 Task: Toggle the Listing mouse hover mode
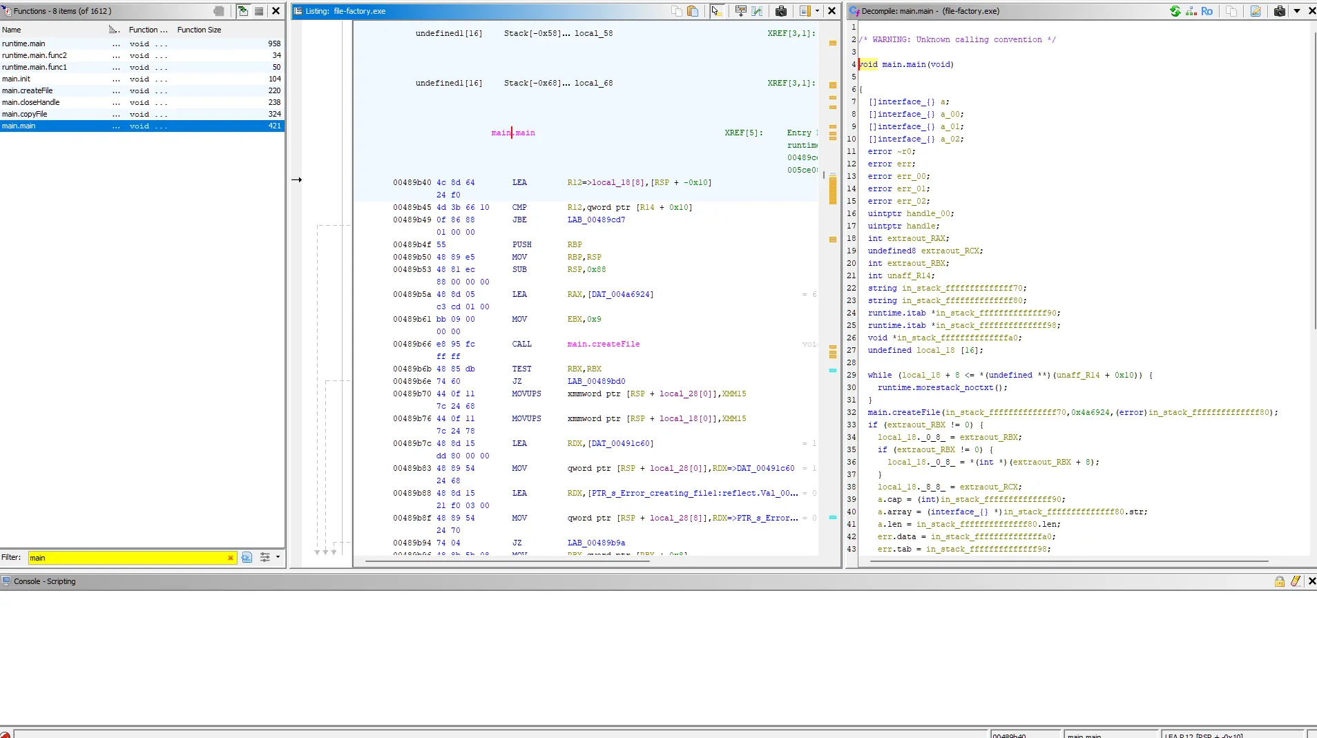[716, 11]
